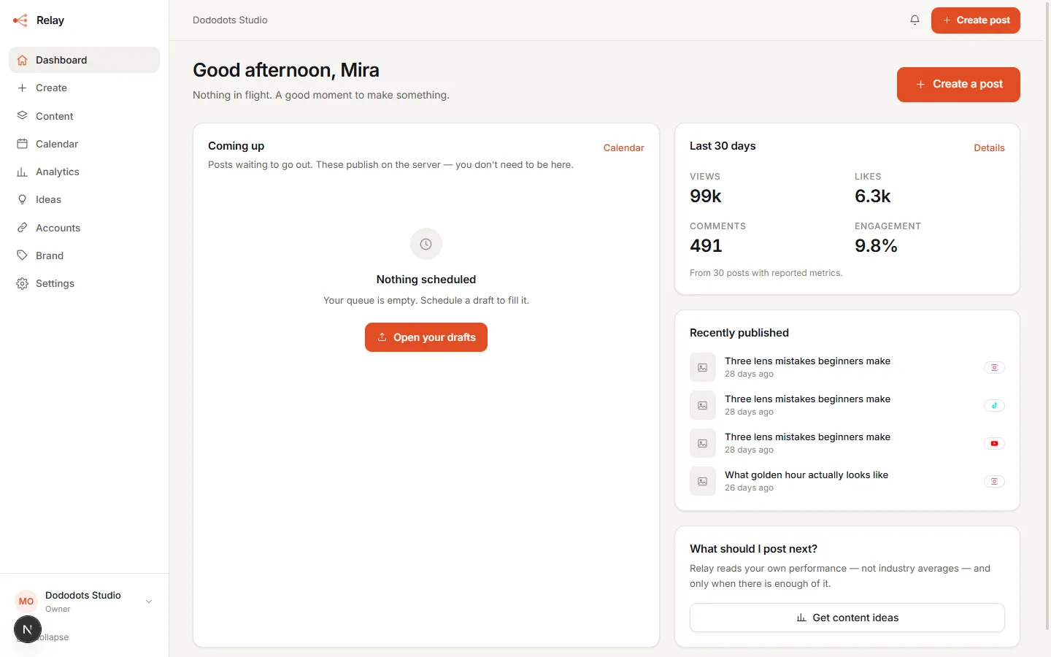Image resolution: width=1051 pixels, height=657 pixels.
Task: Click the "26 days ago" timestamp
Action: (x=749, y=488)
